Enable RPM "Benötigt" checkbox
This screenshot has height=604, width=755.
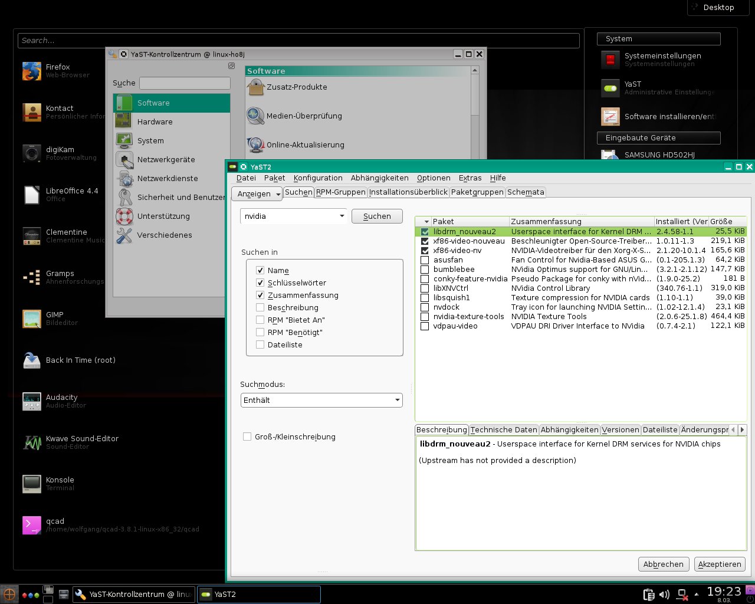pyautogui.click(x=260, y=332)
